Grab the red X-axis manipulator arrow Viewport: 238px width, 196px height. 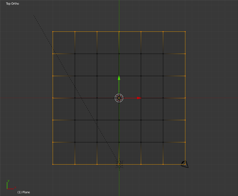pyautogui.click(x=139, y=98)
